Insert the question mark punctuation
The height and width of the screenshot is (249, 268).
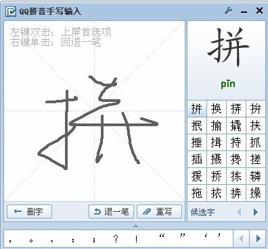[116, 239]
